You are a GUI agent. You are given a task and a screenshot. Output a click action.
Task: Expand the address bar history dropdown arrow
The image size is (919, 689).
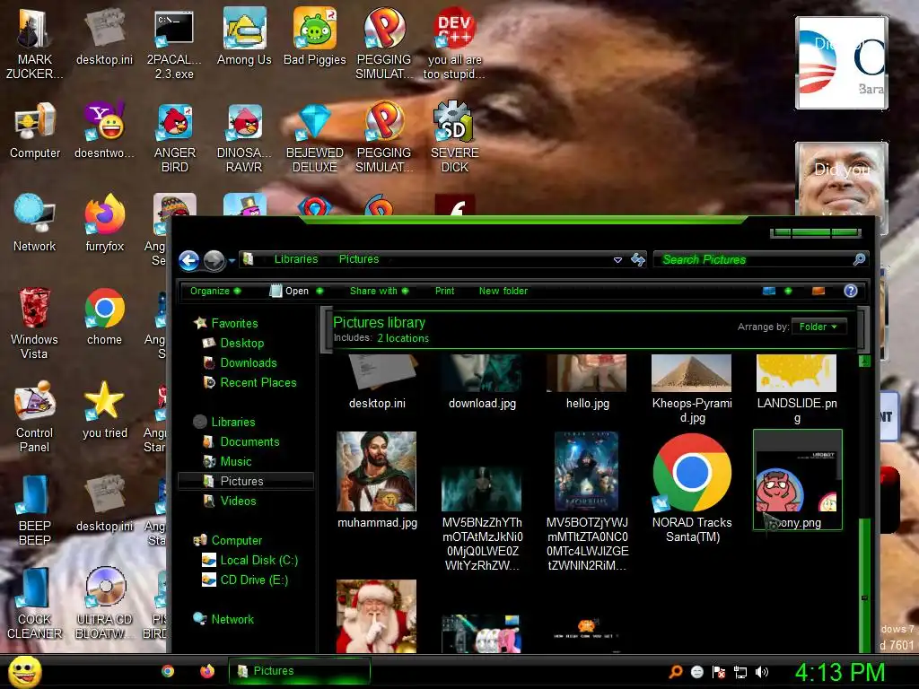click(617, 259)
